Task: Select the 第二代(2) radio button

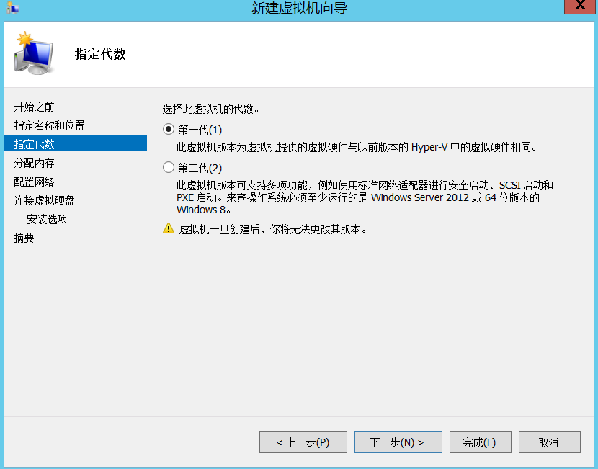Action: pyautogui.click(x=168, y=167)
